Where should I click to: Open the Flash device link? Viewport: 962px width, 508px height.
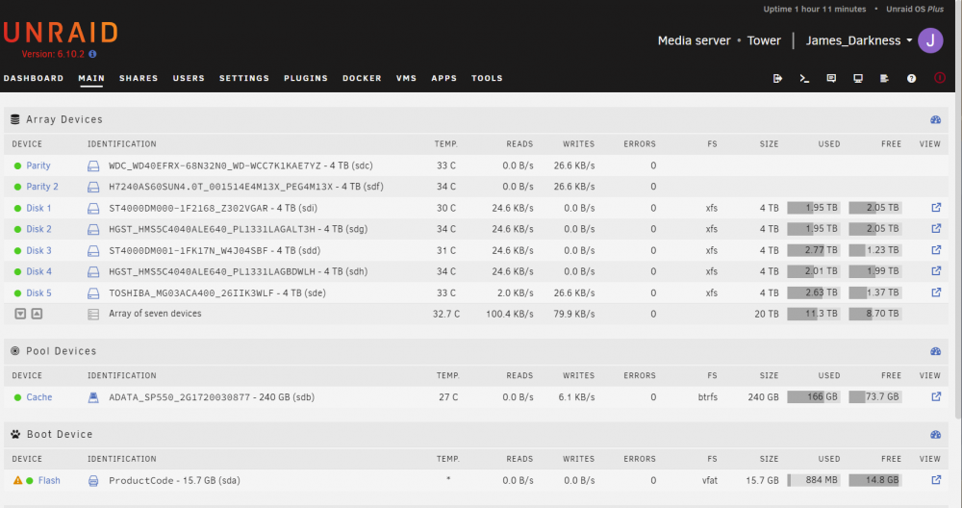(x=49, y=480)
